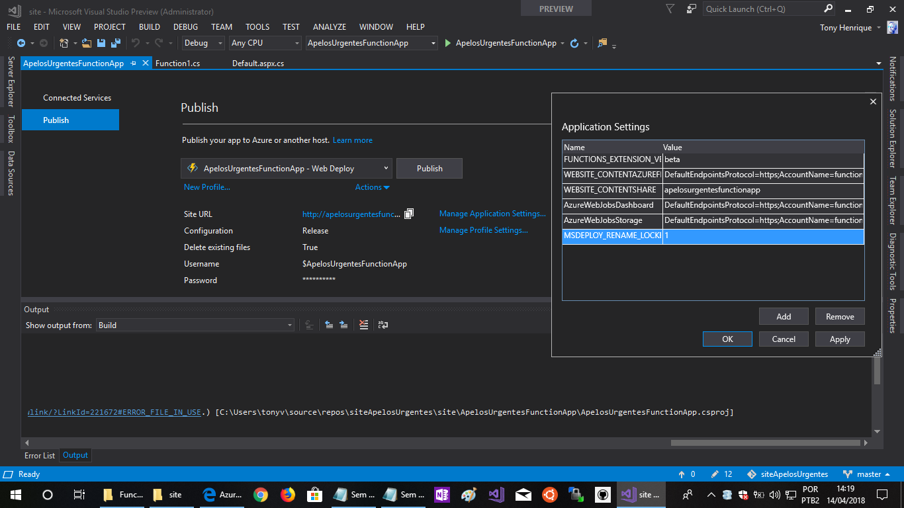Pin the ApelosUrgentesFunctionApp tab
This screenshot has height=508, width=904.
point(133,63)
